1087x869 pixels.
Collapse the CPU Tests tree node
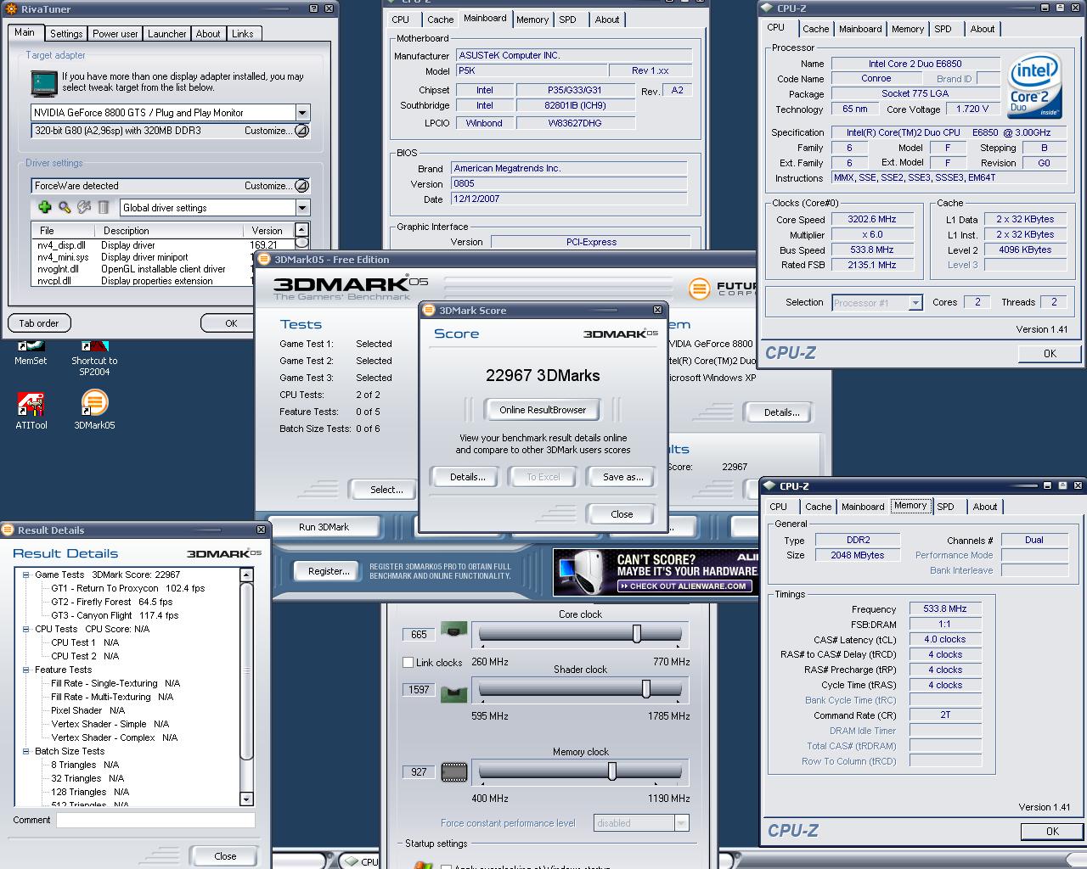[x=26, y=629]
